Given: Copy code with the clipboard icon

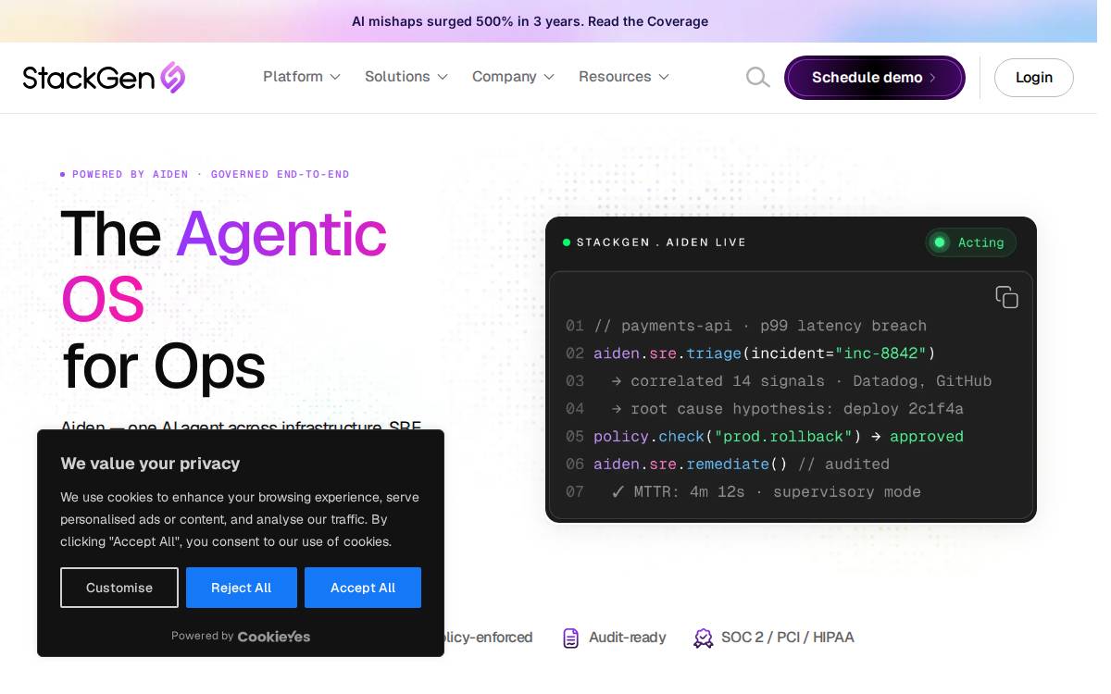Looking at the screenshot, I should pos(1006,297).
